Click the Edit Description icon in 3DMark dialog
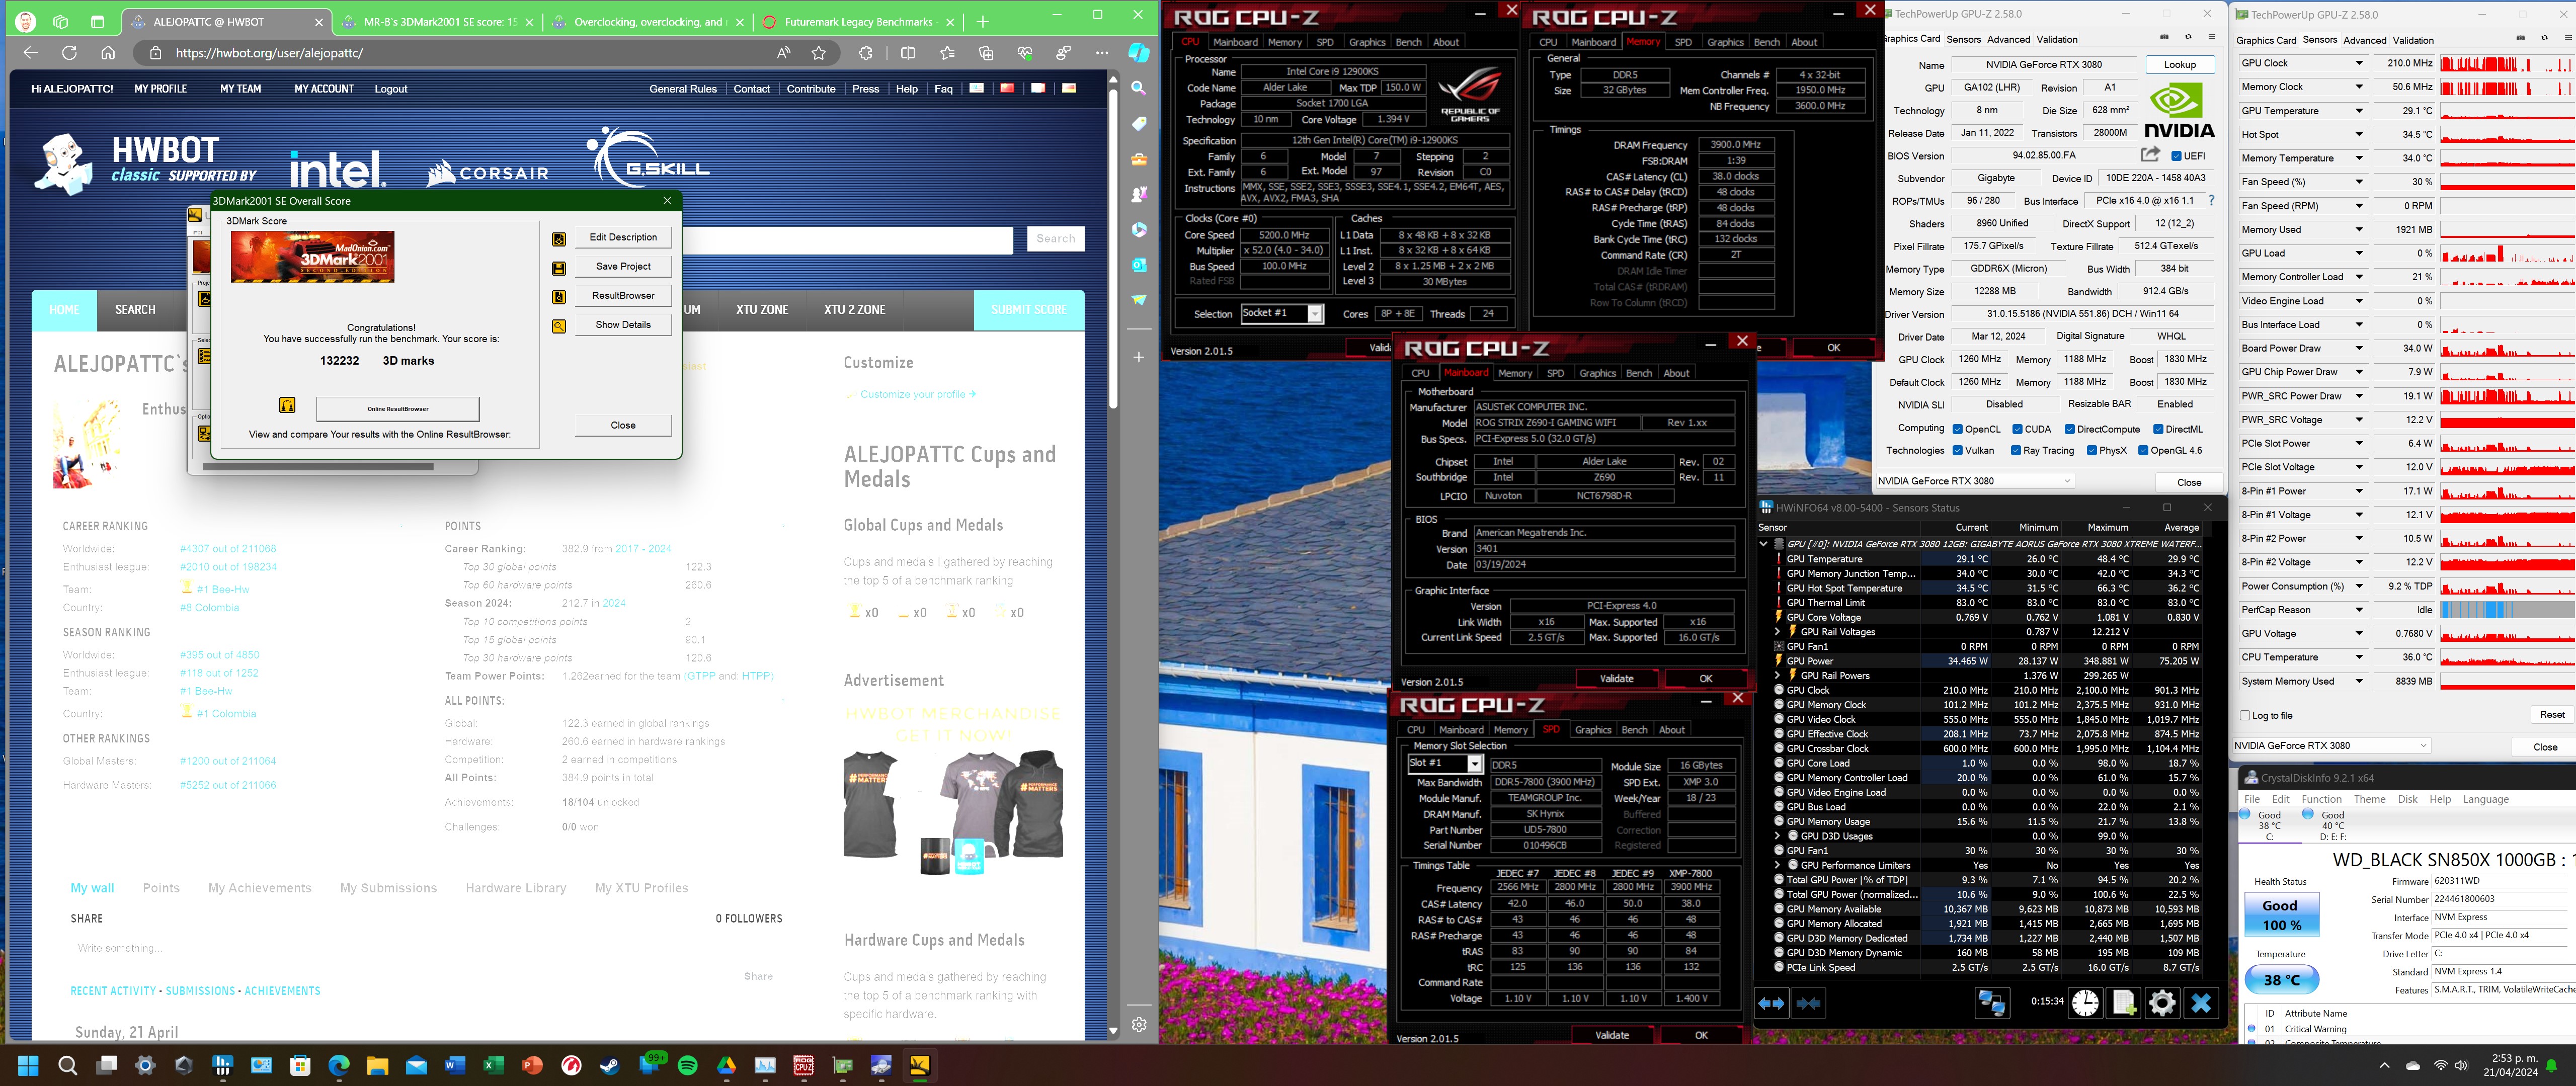This screenshot has height=1086, width=2576. (x=559, y=239)
